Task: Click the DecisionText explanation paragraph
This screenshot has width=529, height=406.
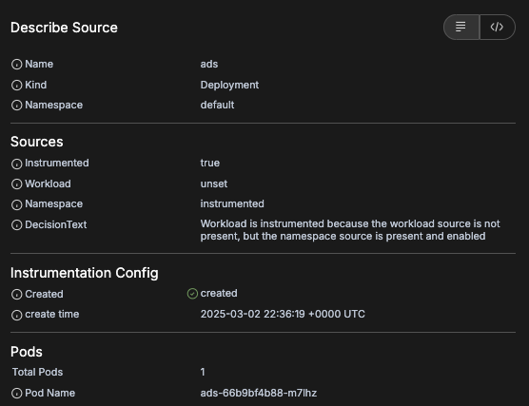Action: [350, 230]
